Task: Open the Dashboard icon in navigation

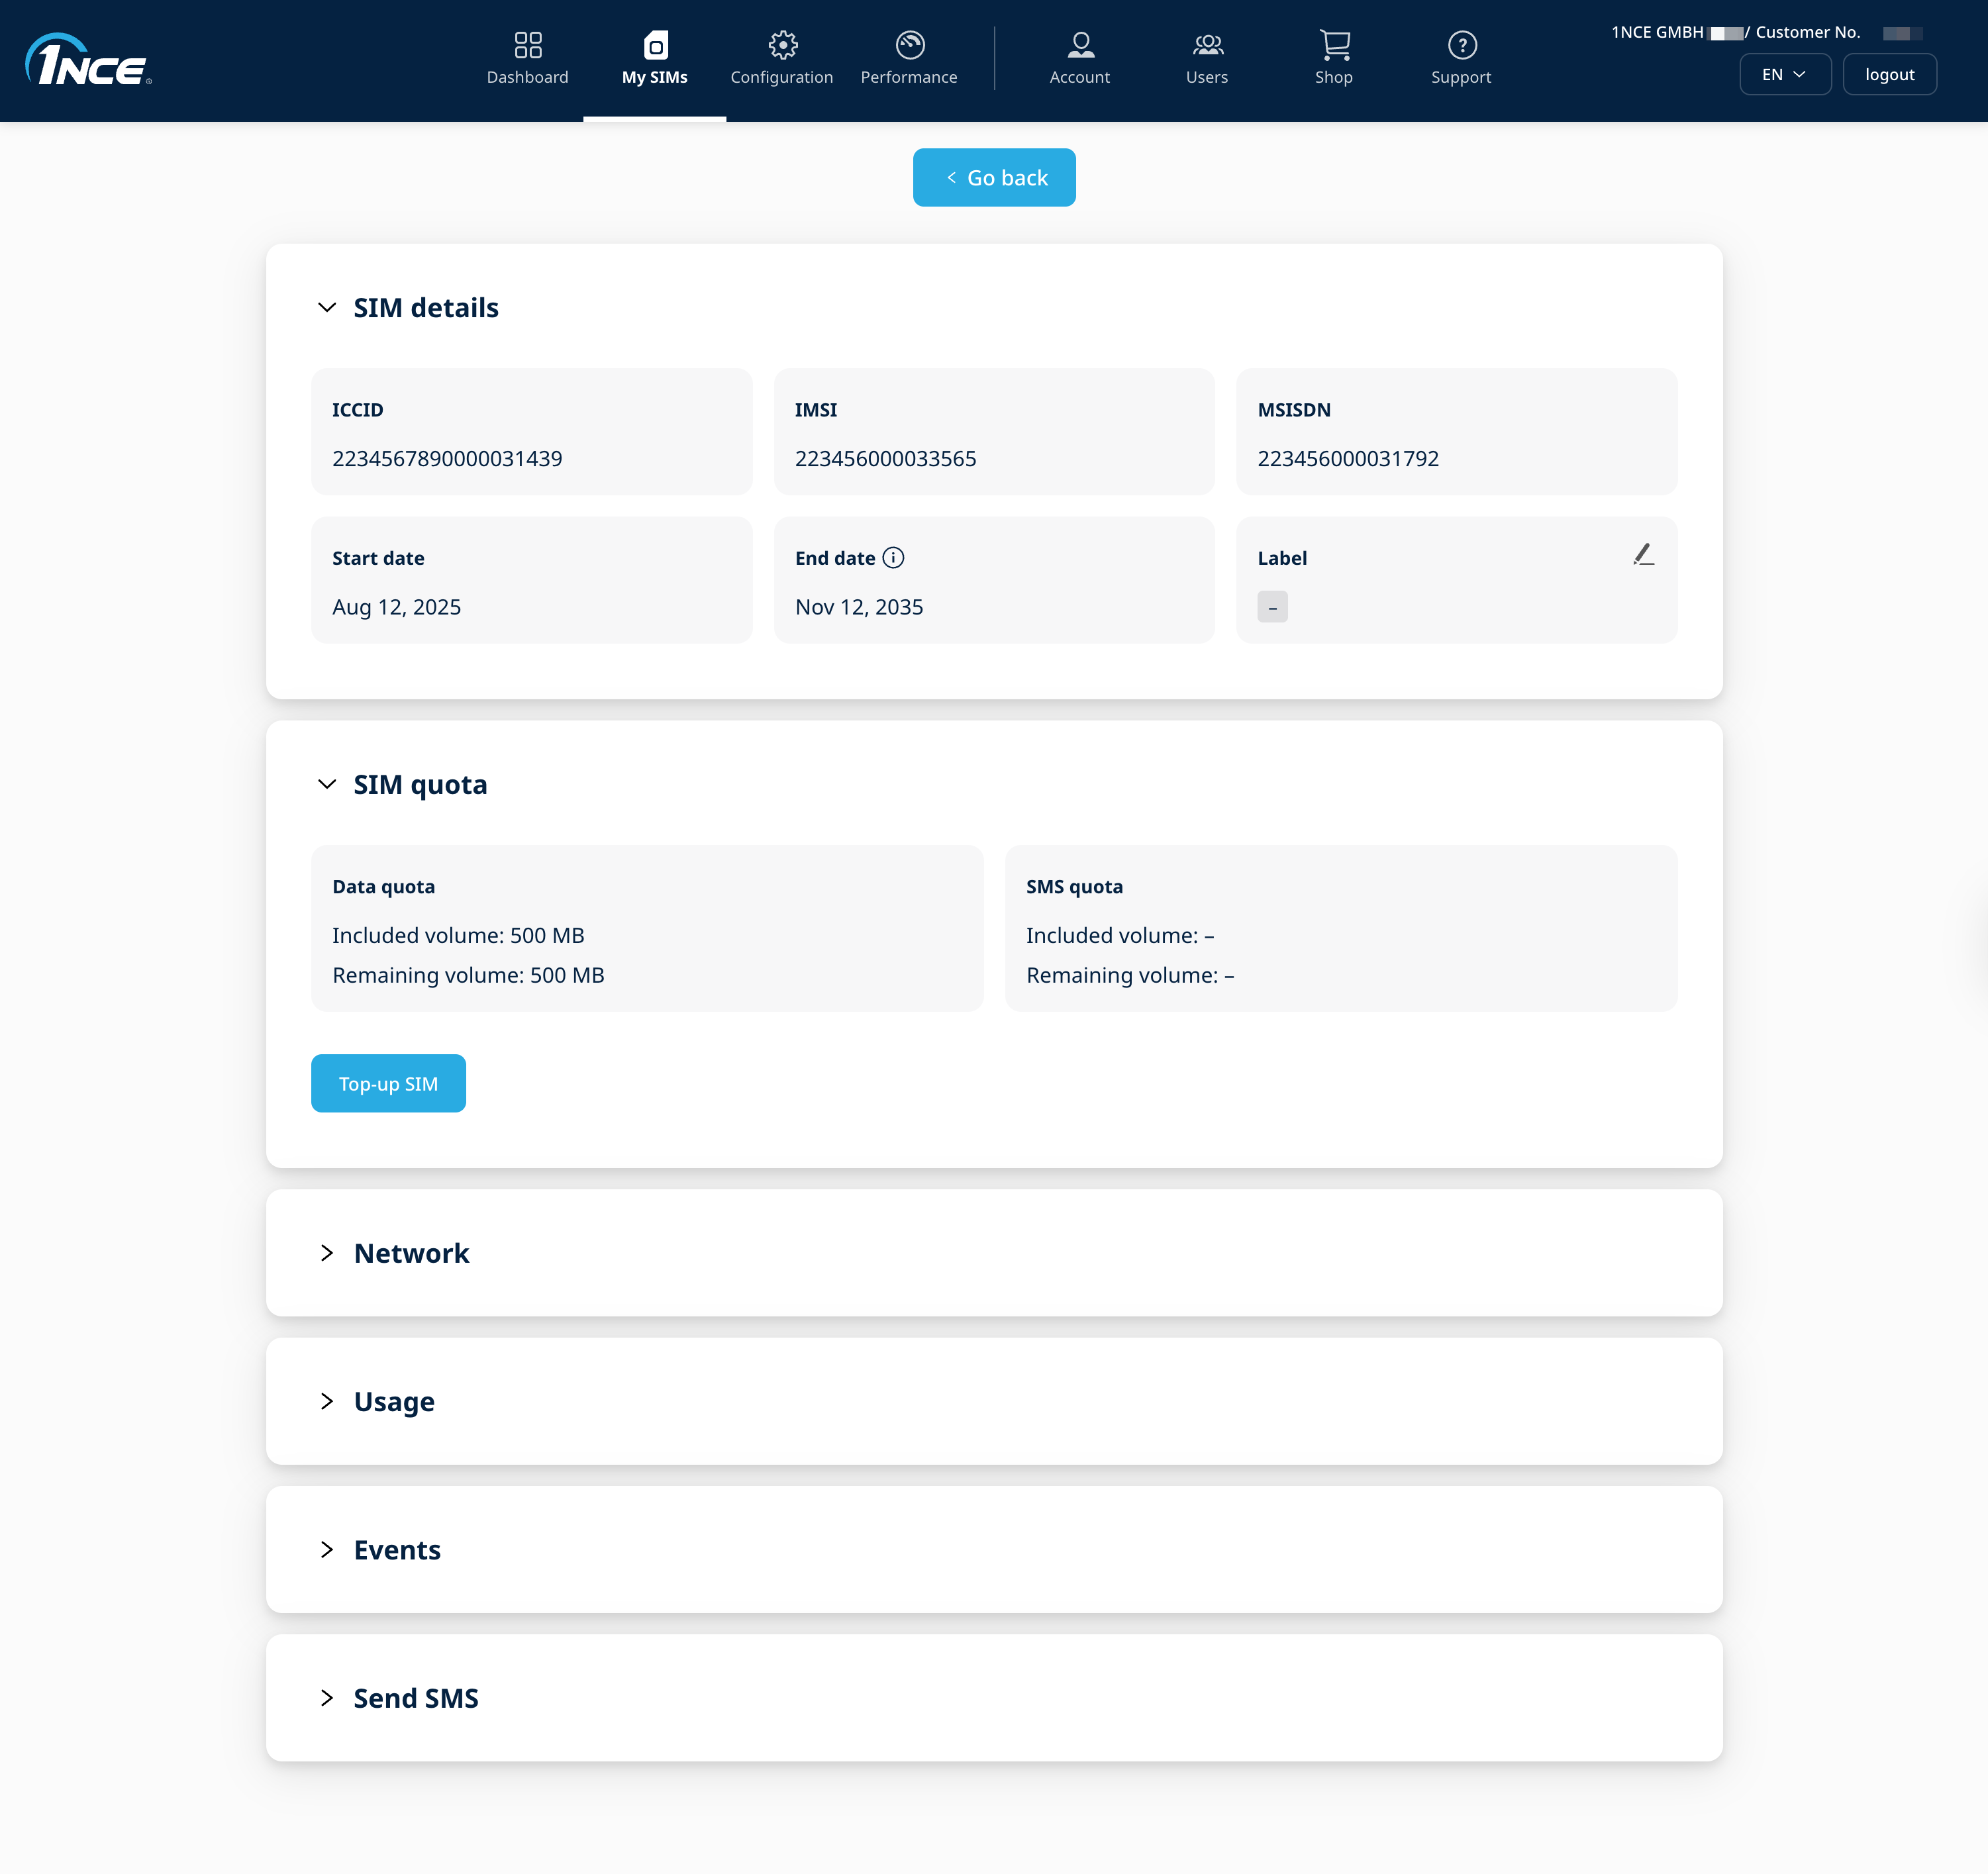Action: pyautogui.click(x=527, y=45)
